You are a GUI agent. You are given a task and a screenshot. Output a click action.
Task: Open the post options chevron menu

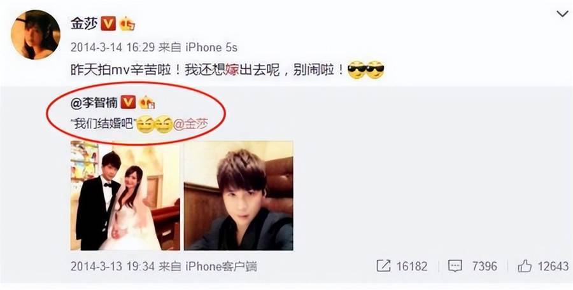click(562, 15)
